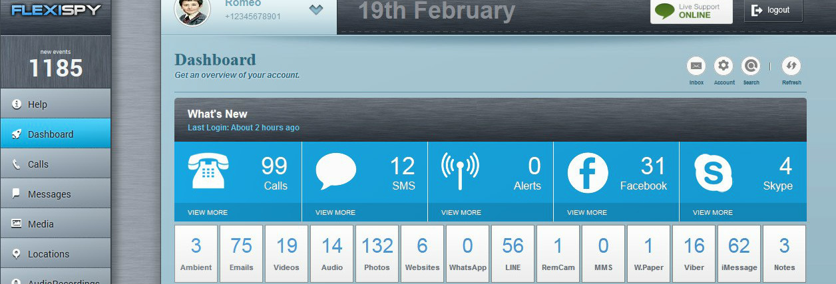View more under Facebook
Viewport: 836px width, 284px height.
point(587,213)
